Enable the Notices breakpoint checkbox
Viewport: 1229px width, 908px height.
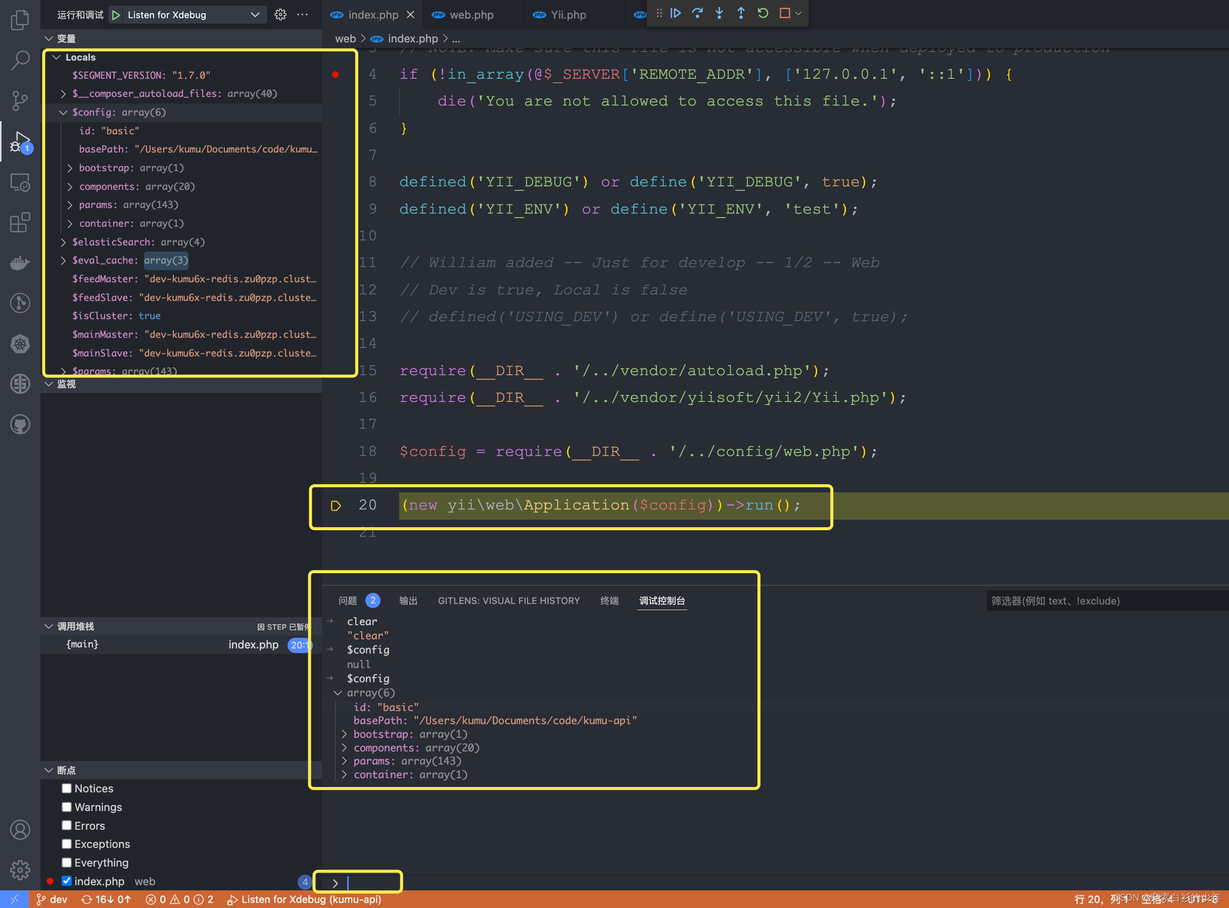pos(67,788)
